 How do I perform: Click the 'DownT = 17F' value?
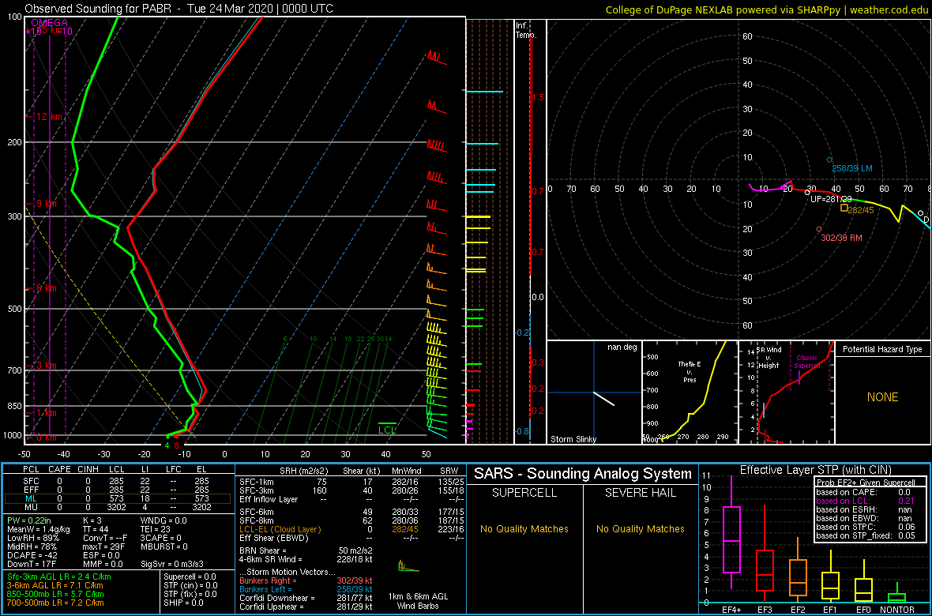pyautogui.click(x=32, y=565)
